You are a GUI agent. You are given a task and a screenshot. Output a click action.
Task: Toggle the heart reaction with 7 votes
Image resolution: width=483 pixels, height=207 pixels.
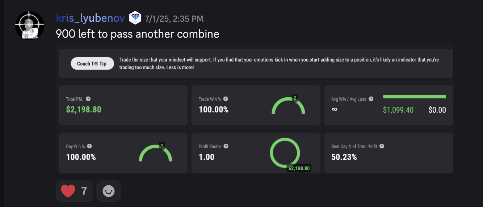(x=74, y=191)
